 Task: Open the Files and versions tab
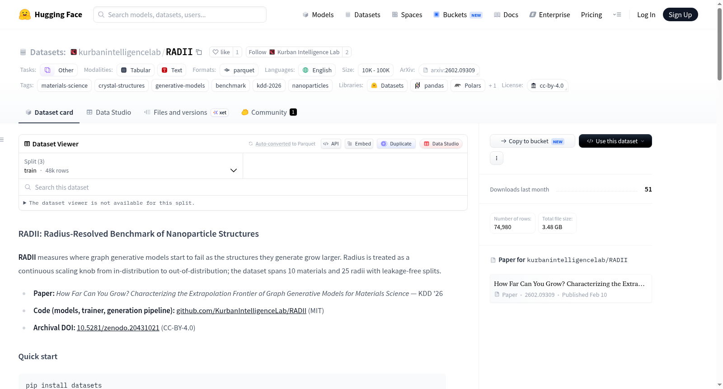click(x=186, y=112)
